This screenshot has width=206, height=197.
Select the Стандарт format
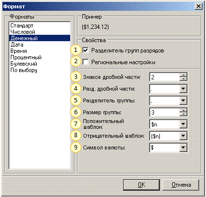pyautogui.click(x=40, y=25)
